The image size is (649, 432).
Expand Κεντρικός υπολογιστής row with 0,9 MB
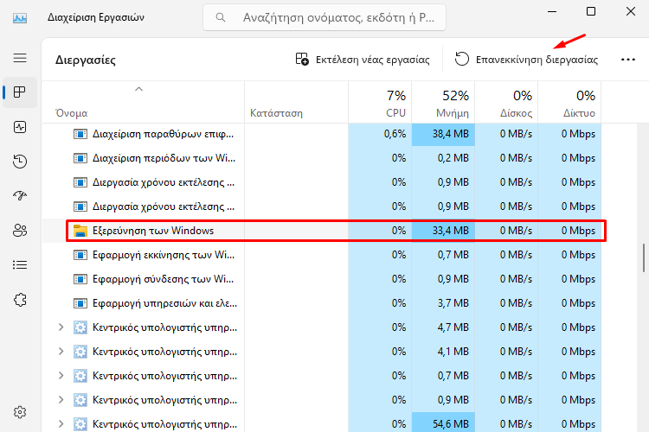(x=61, y=400)
